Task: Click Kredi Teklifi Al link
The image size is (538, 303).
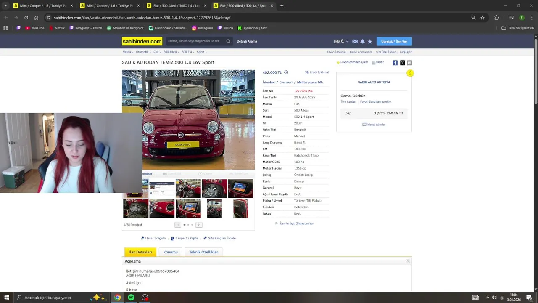Action: (317, 72)
